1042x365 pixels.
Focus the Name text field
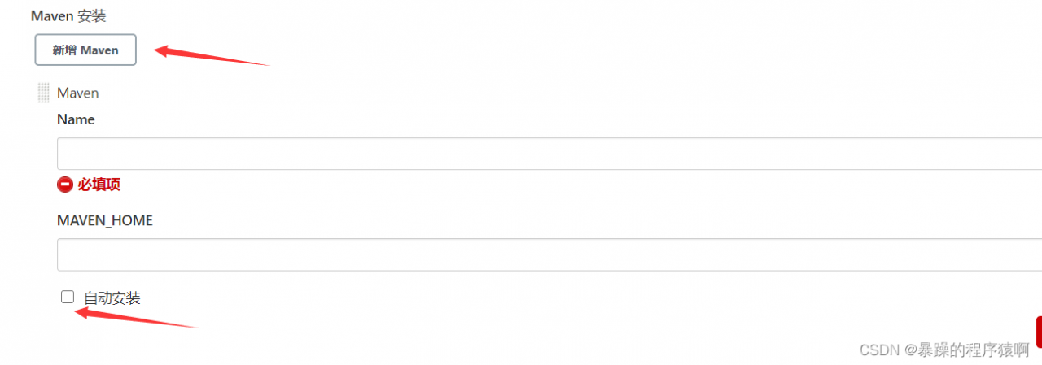pos(549,154)
